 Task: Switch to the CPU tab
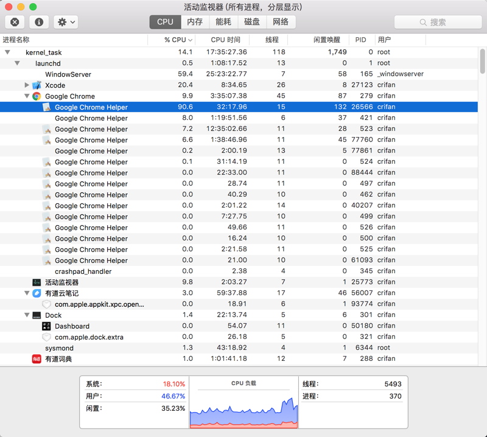click(165, 22)
